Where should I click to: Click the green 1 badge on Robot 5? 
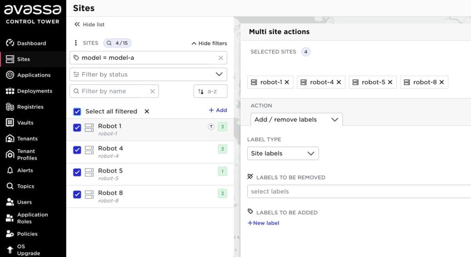tap(223, 171)
